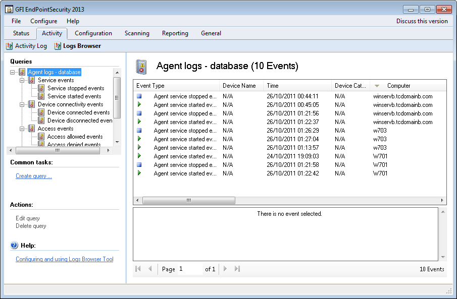Jump to last page arrow icon
The width and height of the screenshot is (457, 299).
(237, 269)
